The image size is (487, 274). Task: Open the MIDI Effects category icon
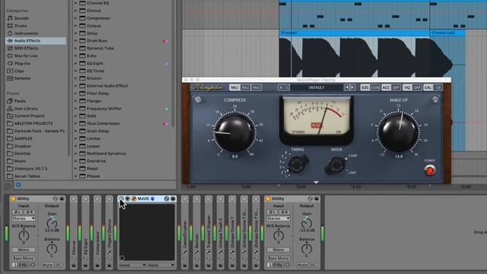click(x=10, y=48)
